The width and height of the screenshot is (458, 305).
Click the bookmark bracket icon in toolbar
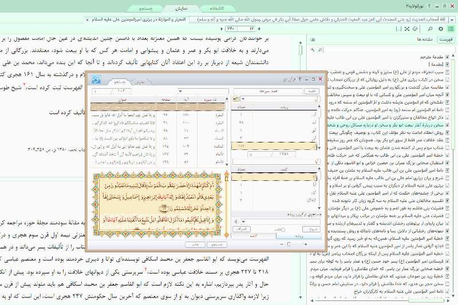point(398,29)
